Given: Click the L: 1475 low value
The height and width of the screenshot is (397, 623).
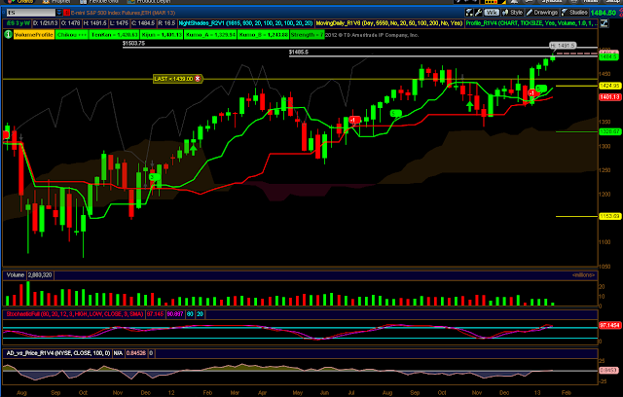Looking at the screenshot, I should pos(119,23).
